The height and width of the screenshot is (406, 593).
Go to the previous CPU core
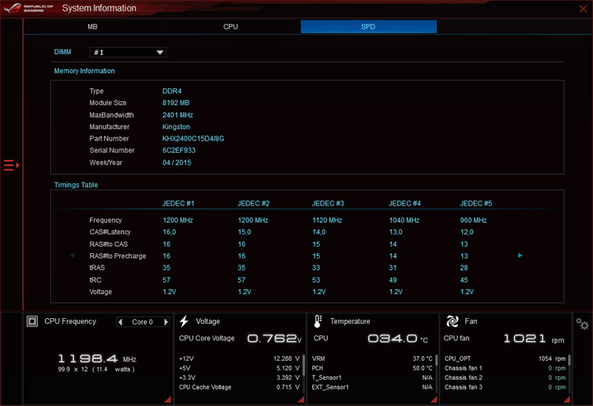[120, 322]
